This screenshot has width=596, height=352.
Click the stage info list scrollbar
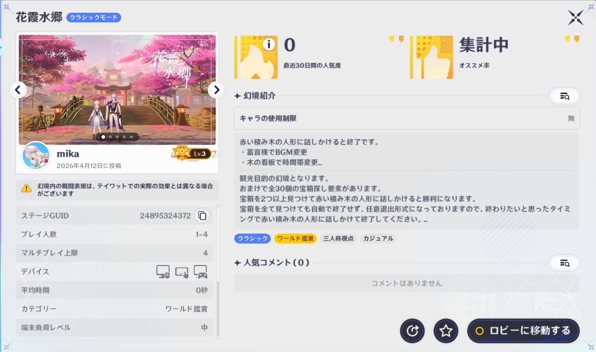point(218,244)
